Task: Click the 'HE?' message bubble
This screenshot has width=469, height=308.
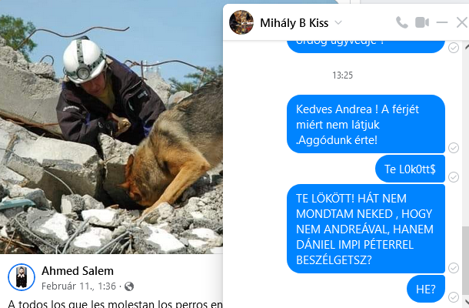Action: pyautogui.click(x=426, y=289)
